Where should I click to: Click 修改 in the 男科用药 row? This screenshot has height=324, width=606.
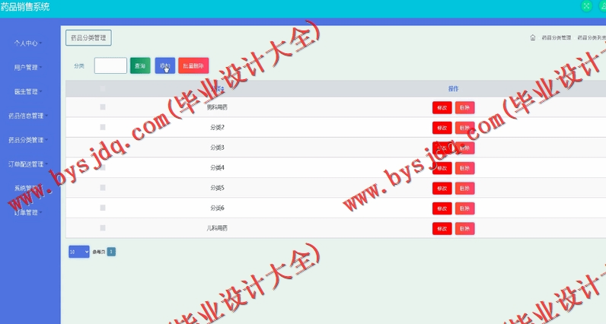[442, 108]
